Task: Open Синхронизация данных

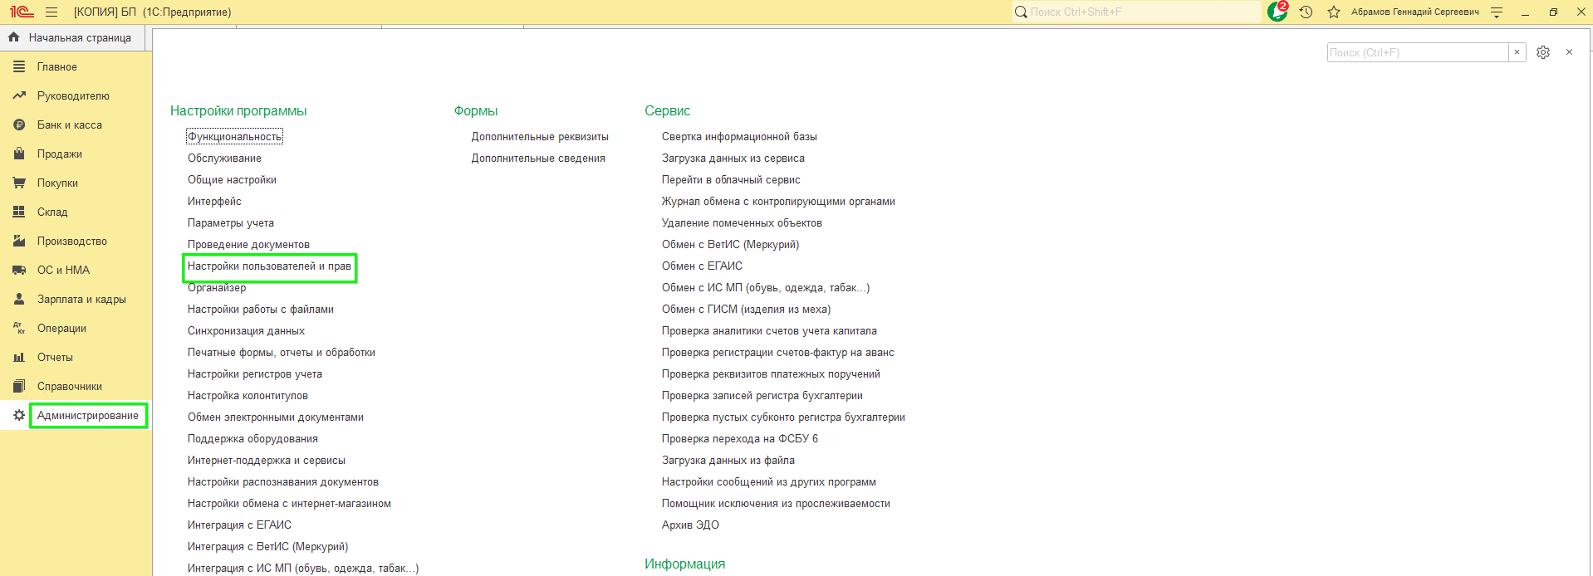Action: tap(246, 330)
